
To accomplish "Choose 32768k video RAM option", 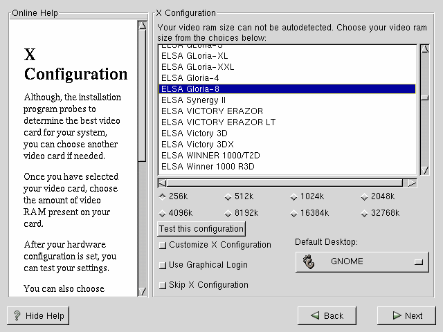I will click(x=364, y=213).
